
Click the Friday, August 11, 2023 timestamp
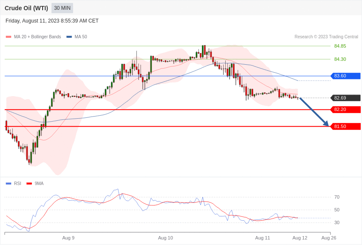tap(52, 21)
